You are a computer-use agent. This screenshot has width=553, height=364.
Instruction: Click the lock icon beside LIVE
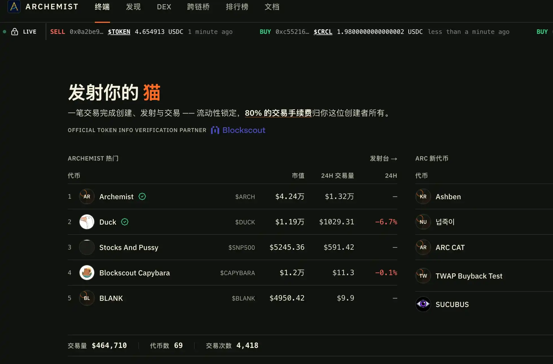click(x=15, y=32)
